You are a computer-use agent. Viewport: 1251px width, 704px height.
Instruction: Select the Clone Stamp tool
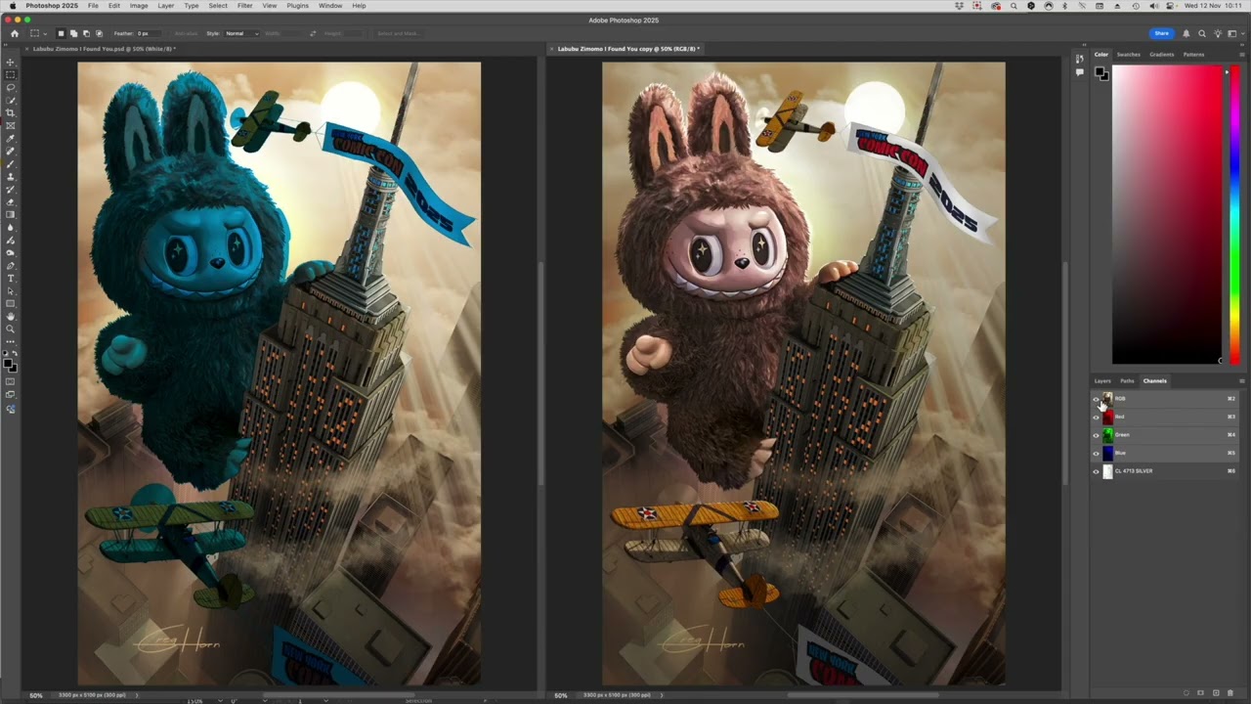tap(11, 176)
